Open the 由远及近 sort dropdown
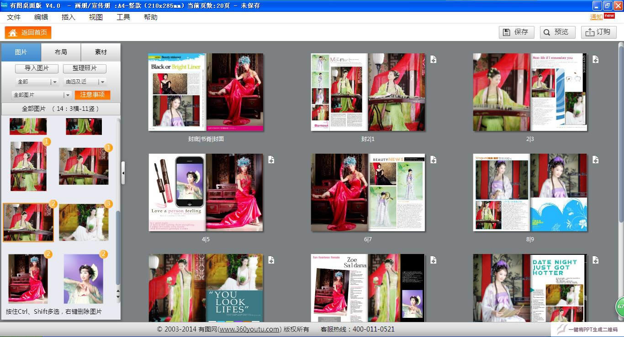 pos(85,82)
